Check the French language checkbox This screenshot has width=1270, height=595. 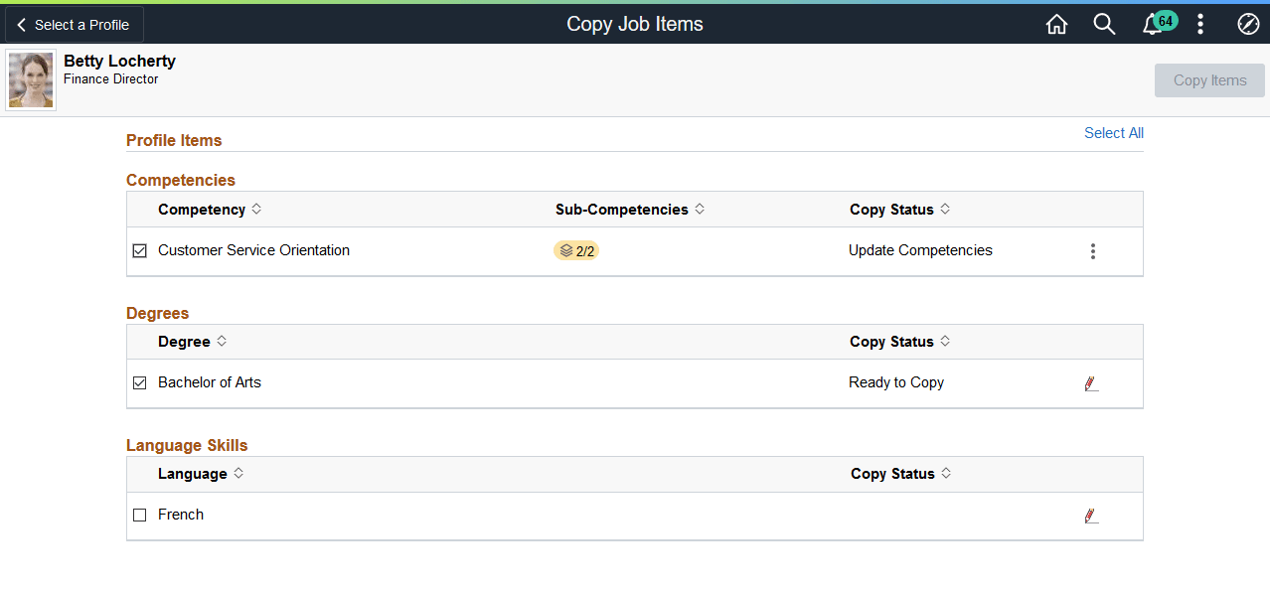(x=139, y=515)
